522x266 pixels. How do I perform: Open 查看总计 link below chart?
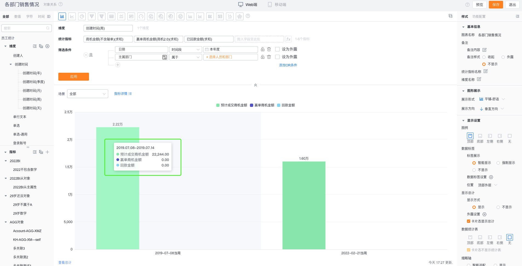[65, 262]
